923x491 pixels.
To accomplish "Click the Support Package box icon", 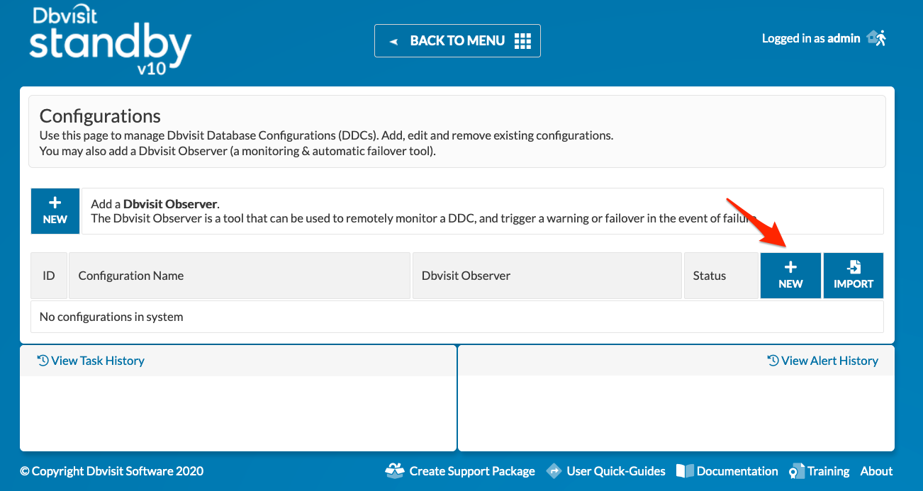I will (394, 470).
